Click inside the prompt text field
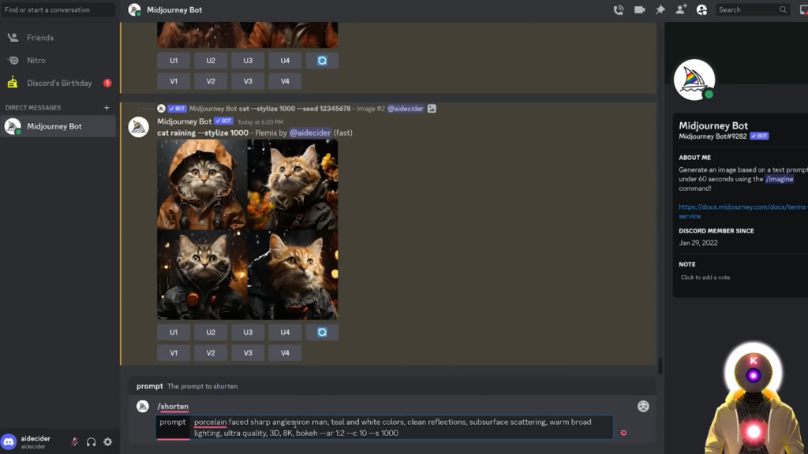 (402, 427)
